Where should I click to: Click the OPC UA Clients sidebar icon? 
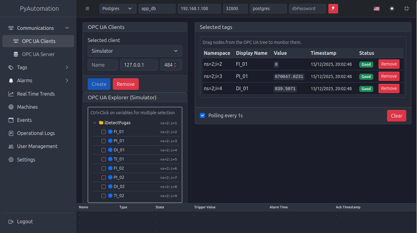click(x=16, y=41)
